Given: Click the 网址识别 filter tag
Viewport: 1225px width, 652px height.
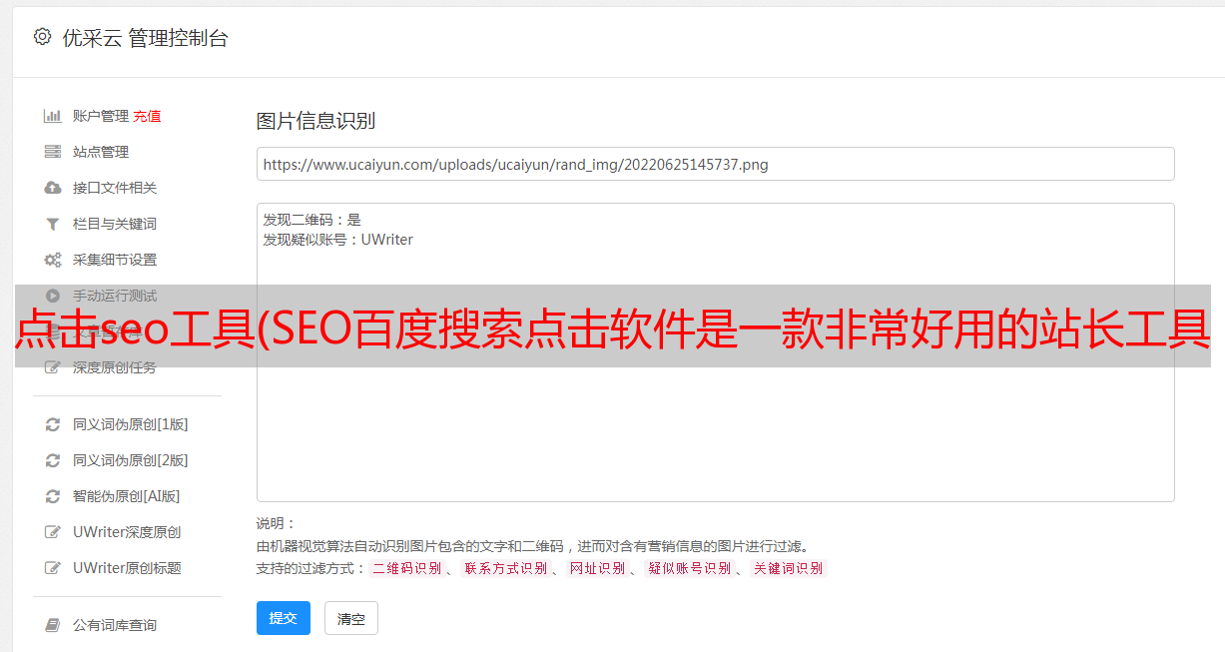Looking at the screenshot, I should tap(597, 568).
